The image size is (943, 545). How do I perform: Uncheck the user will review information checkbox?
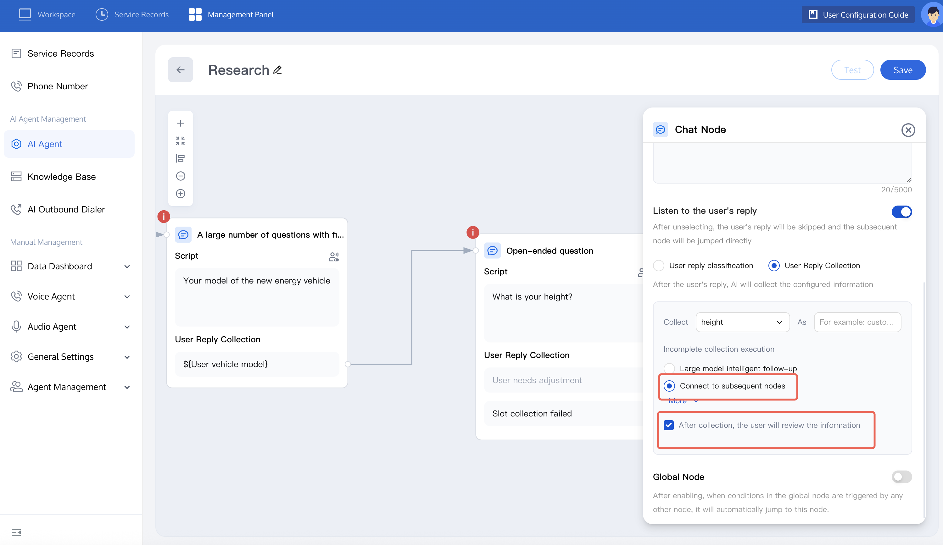click(x=668, y=425)
